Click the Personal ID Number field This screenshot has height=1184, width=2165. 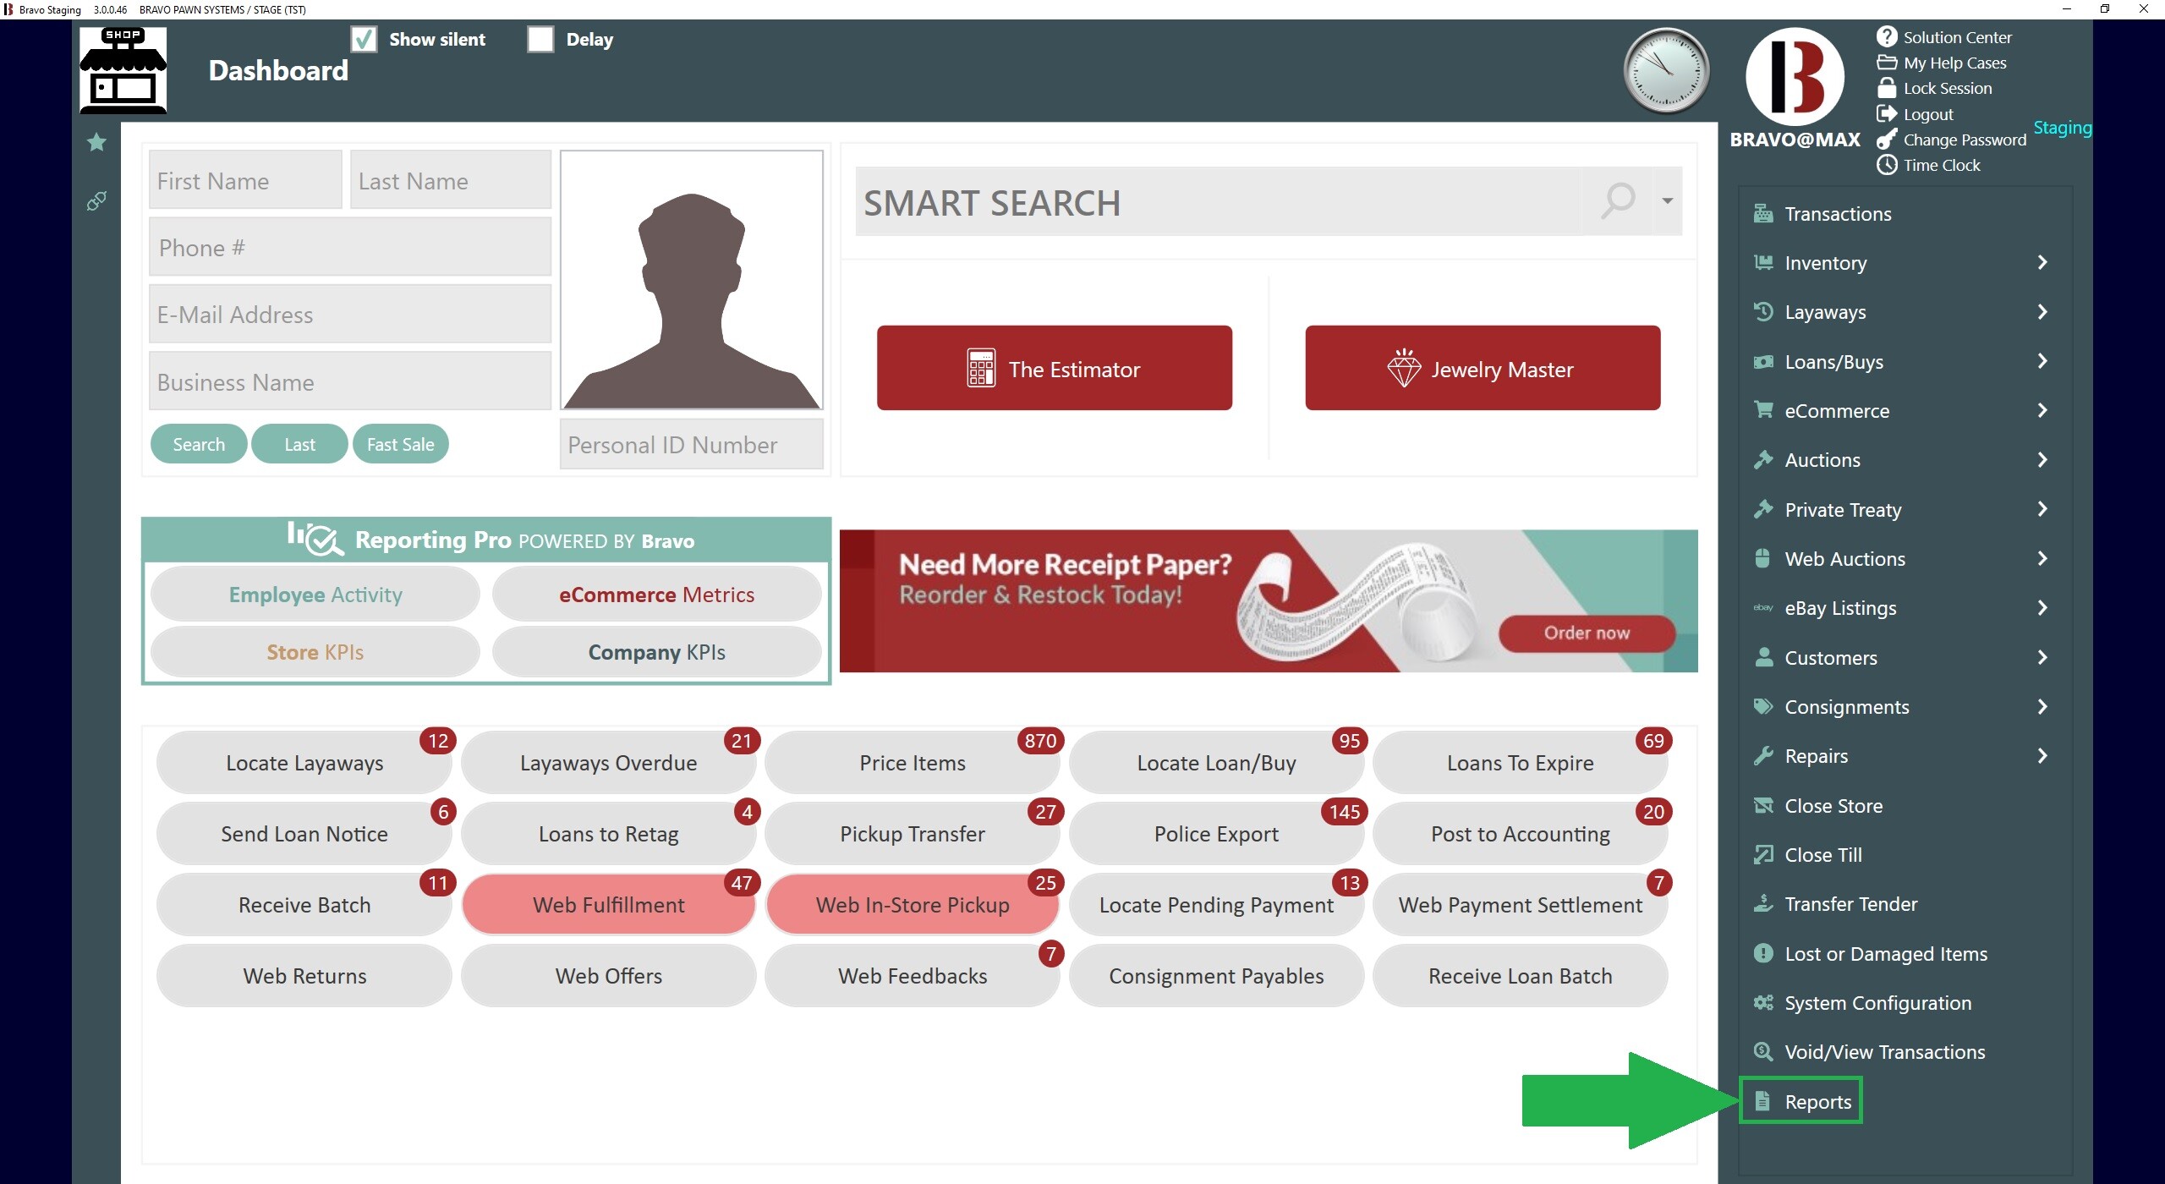(691, 444)
